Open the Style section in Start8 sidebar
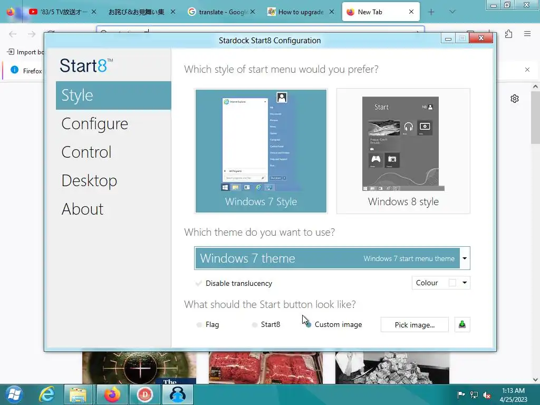 [x=113, y=95]
